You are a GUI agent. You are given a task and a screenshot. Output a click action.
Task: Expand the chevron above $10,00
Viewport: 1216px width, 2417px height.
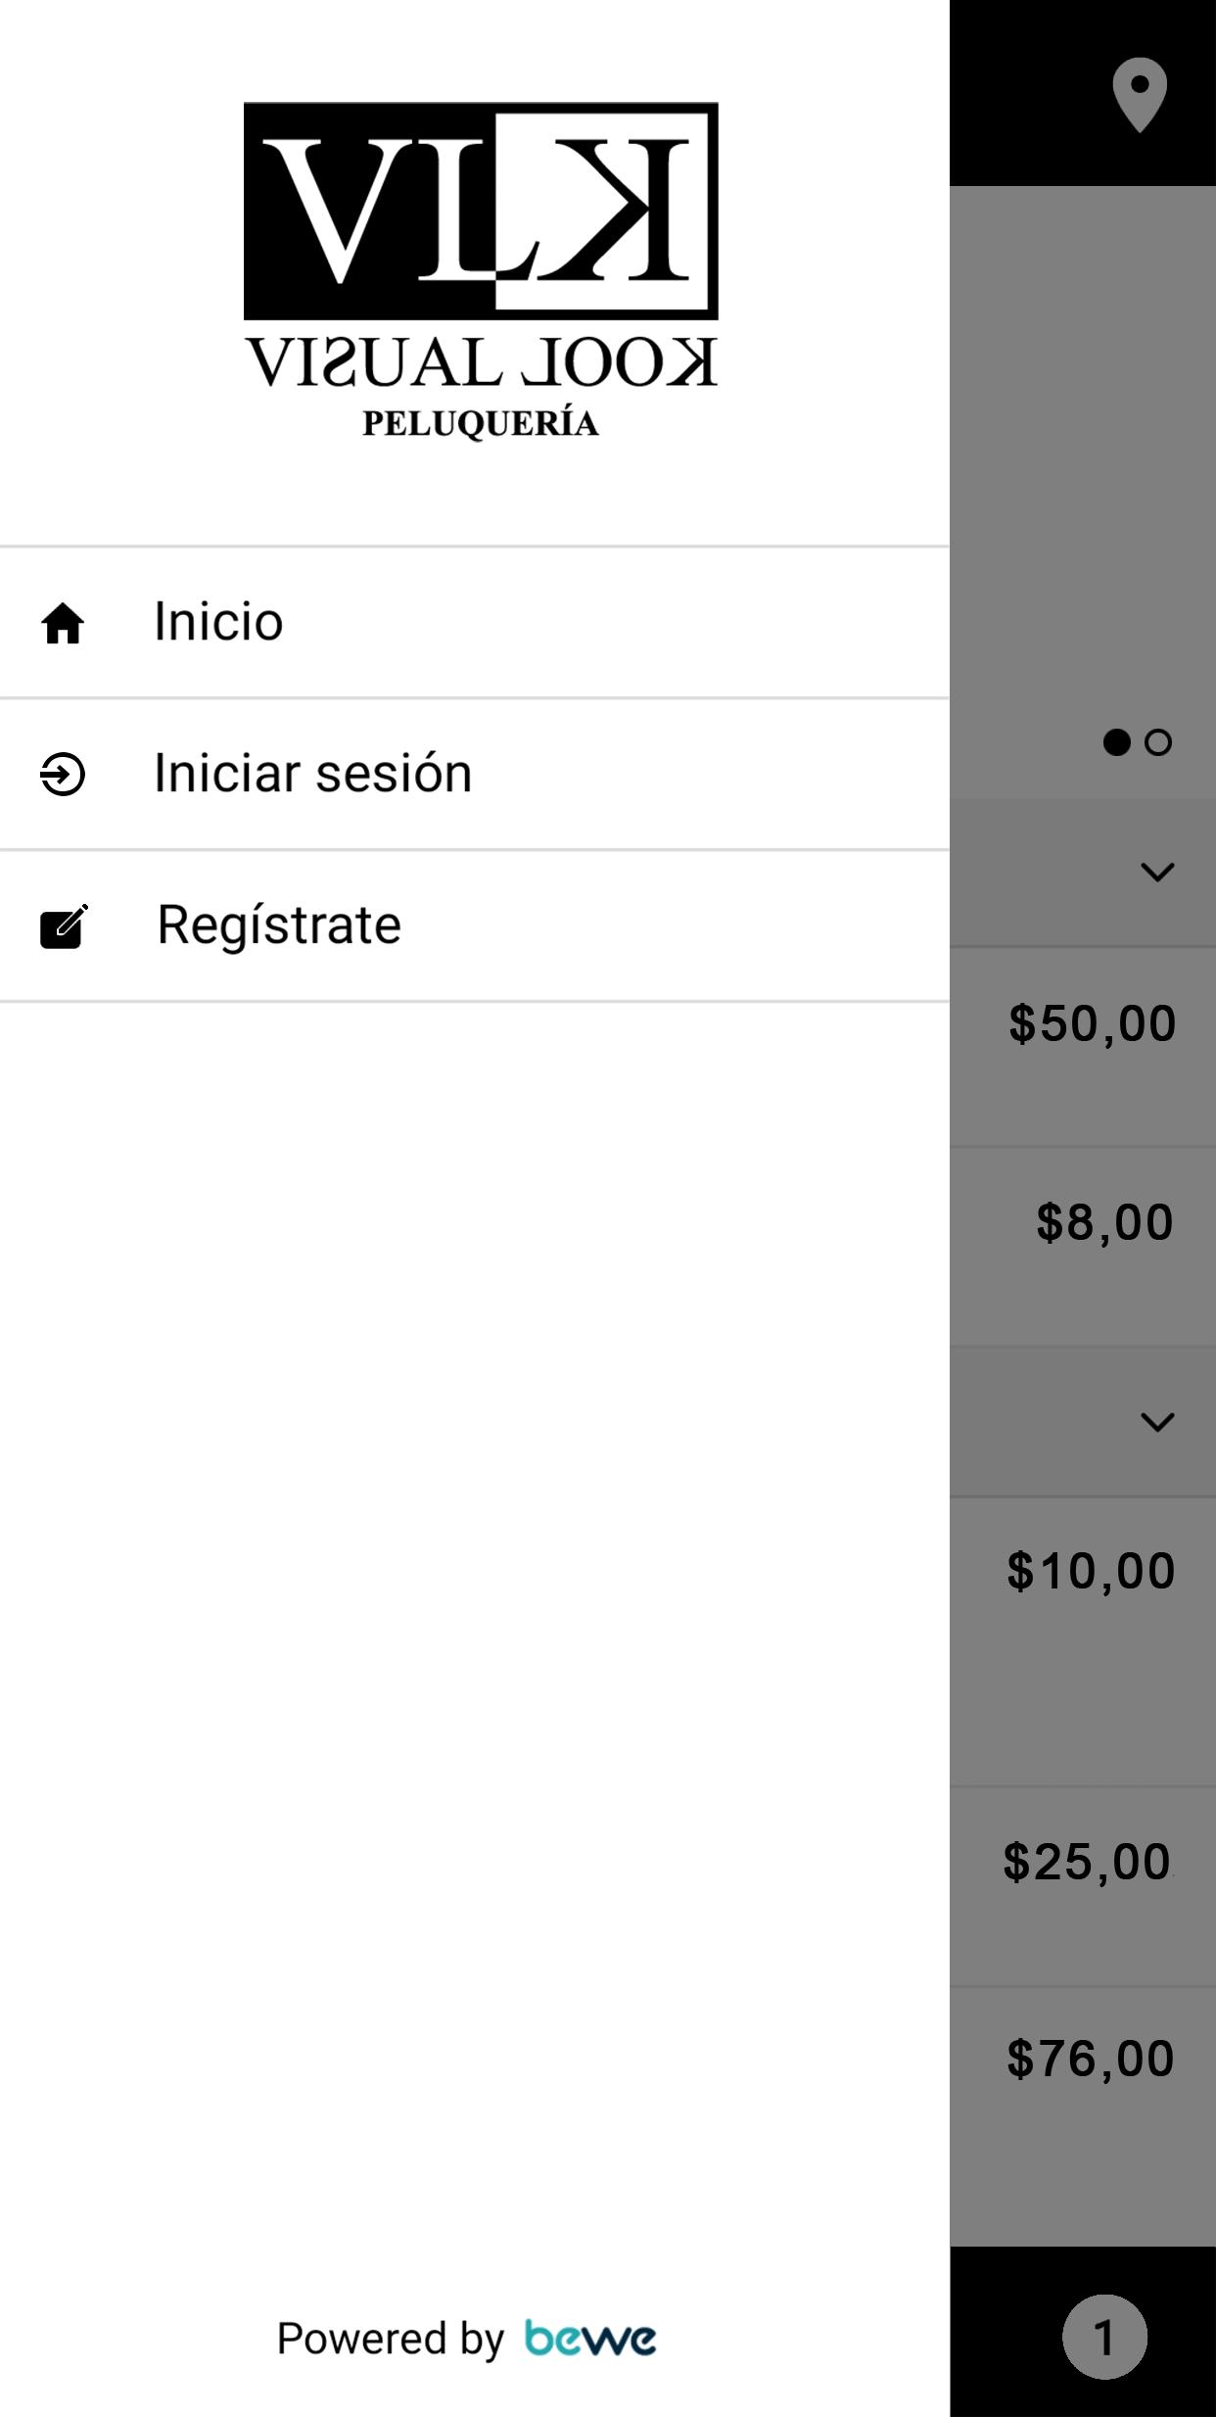(x=1157, y=1422)
